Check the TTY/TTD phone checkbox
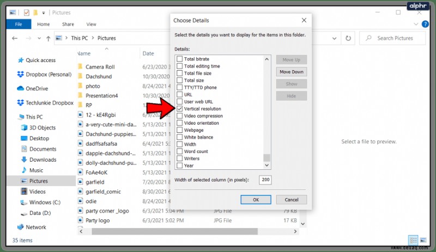 point(180,87)
